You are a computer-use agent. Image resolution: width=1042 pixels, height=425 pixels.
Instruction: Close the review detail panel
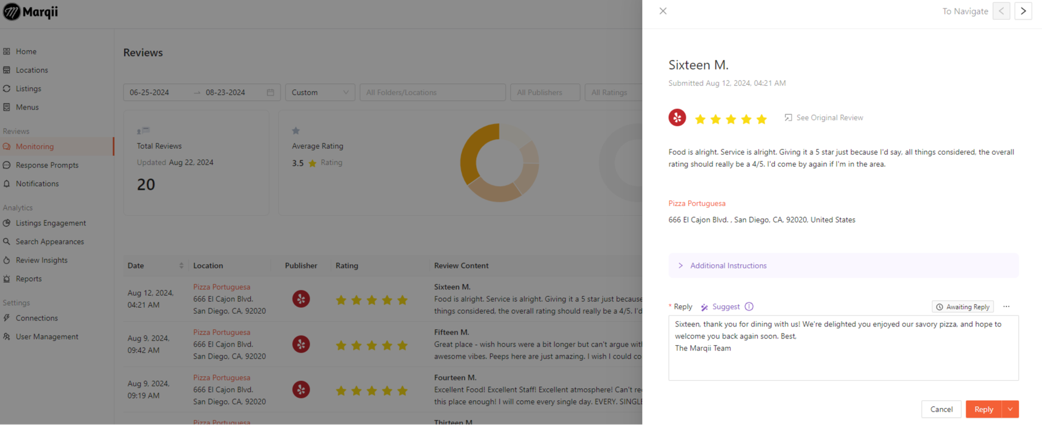(x=663, y=11)
